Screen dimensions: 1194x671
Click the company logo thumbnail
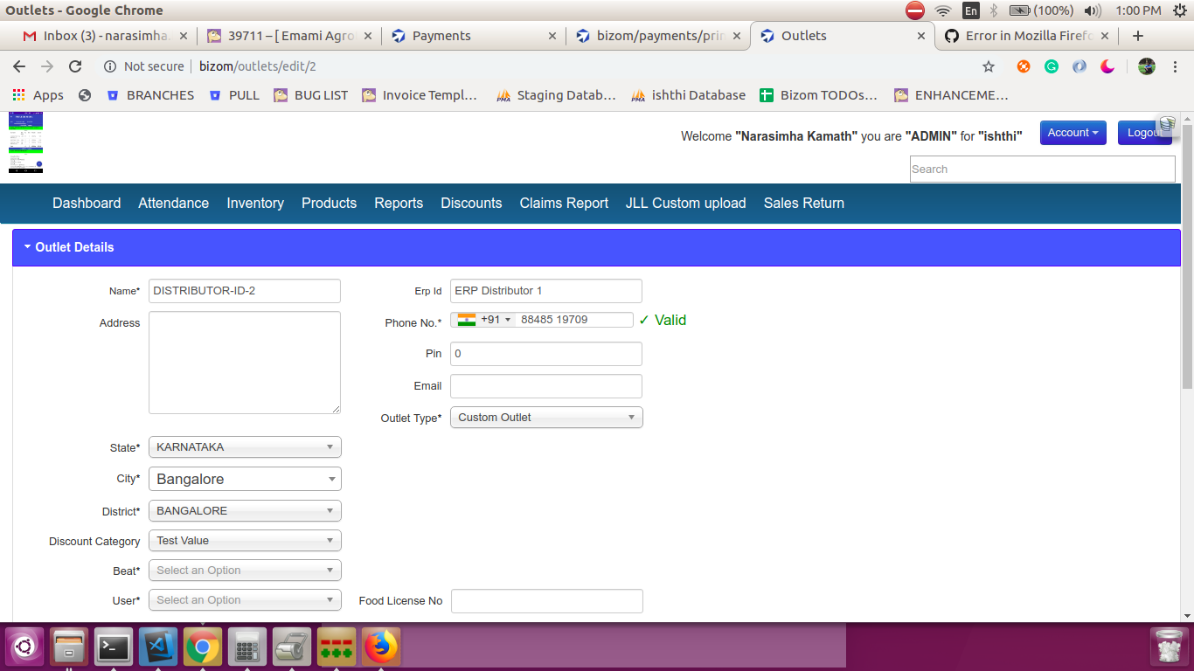[x=25, y=142]
